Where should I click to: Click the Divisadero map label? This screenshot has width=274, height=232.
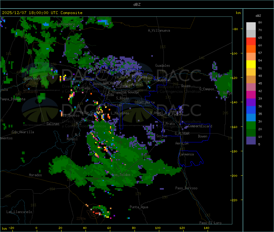(x=66, y=24)
